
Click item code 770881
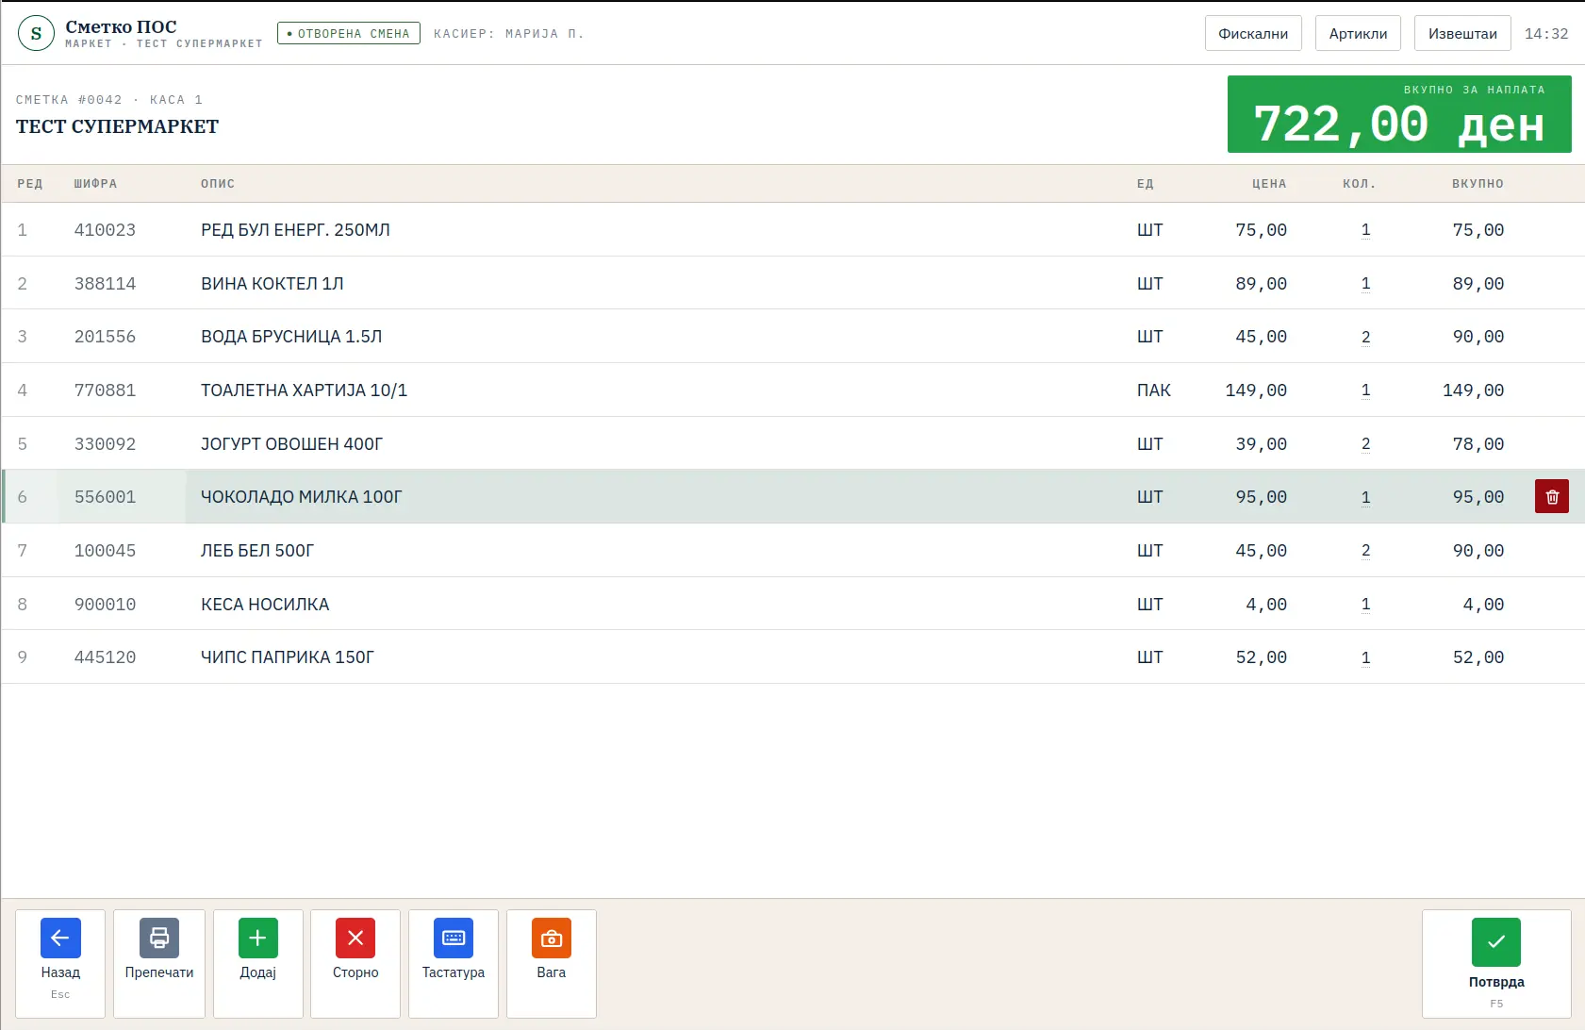tap(105, 390)
